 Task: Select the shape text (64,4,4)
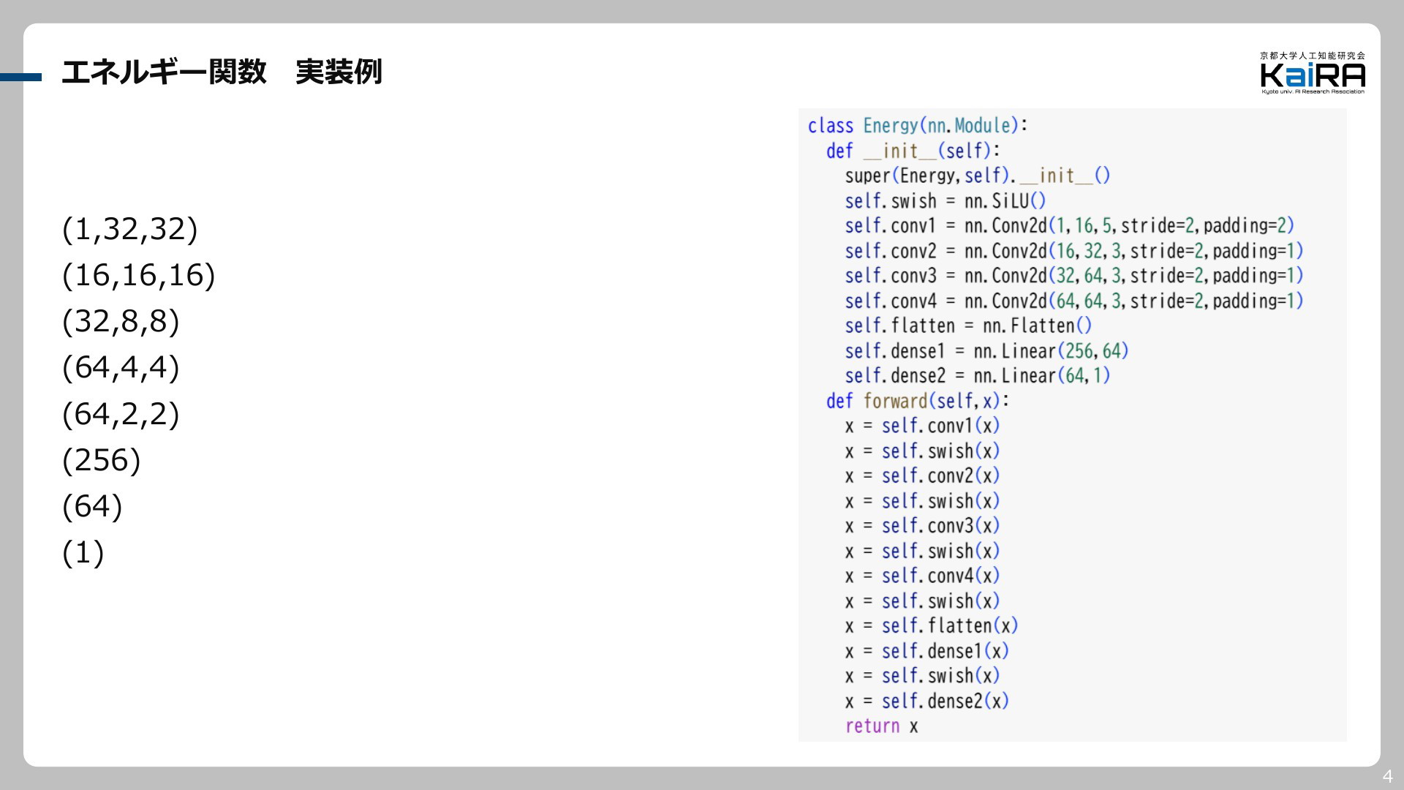pyautogui.click(x=121, y=367)
